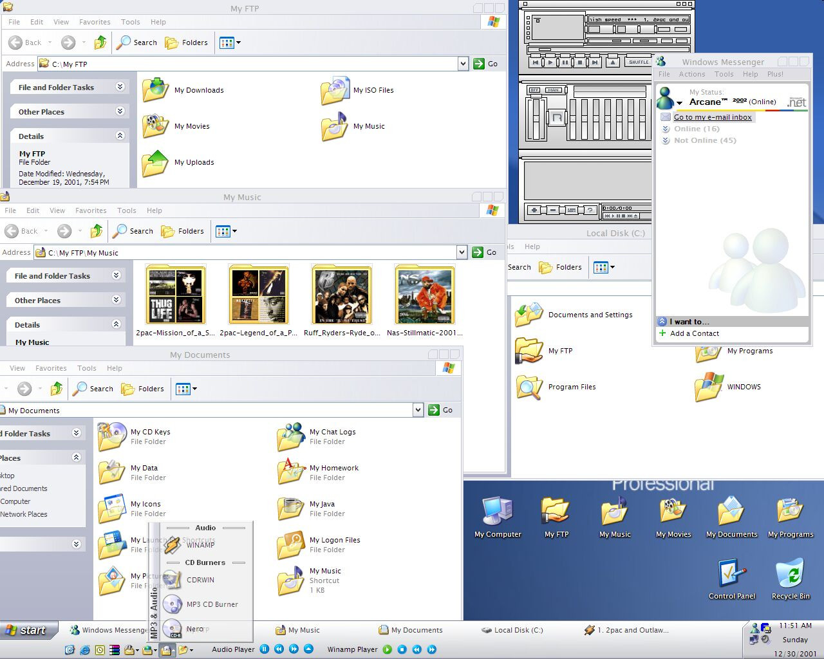
Task: Open the My Status dropdown arrow in Messenger
Action: [679, 103]
